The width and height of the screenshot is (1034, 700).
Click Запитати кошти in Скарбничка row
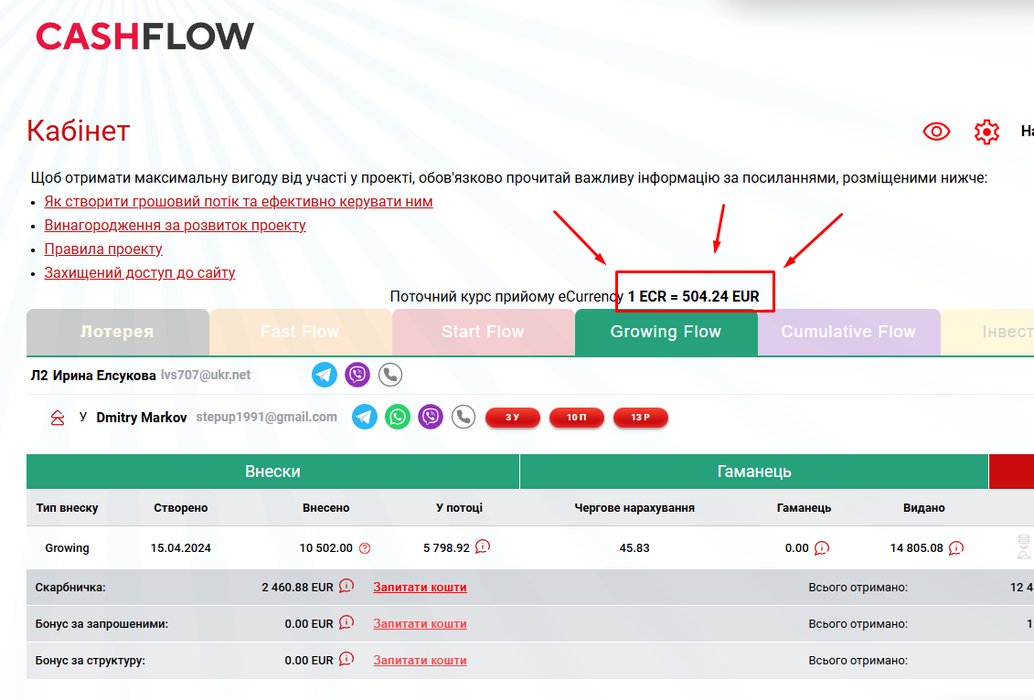420,588
